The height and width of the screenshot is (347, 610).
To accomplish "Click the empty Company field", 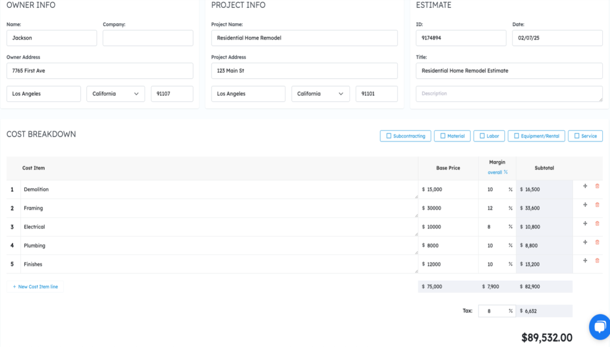I will point(148,38).
